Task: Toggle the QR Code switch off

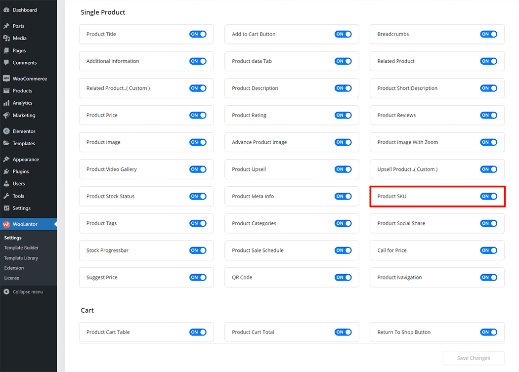Action: [x=343, y=277]
